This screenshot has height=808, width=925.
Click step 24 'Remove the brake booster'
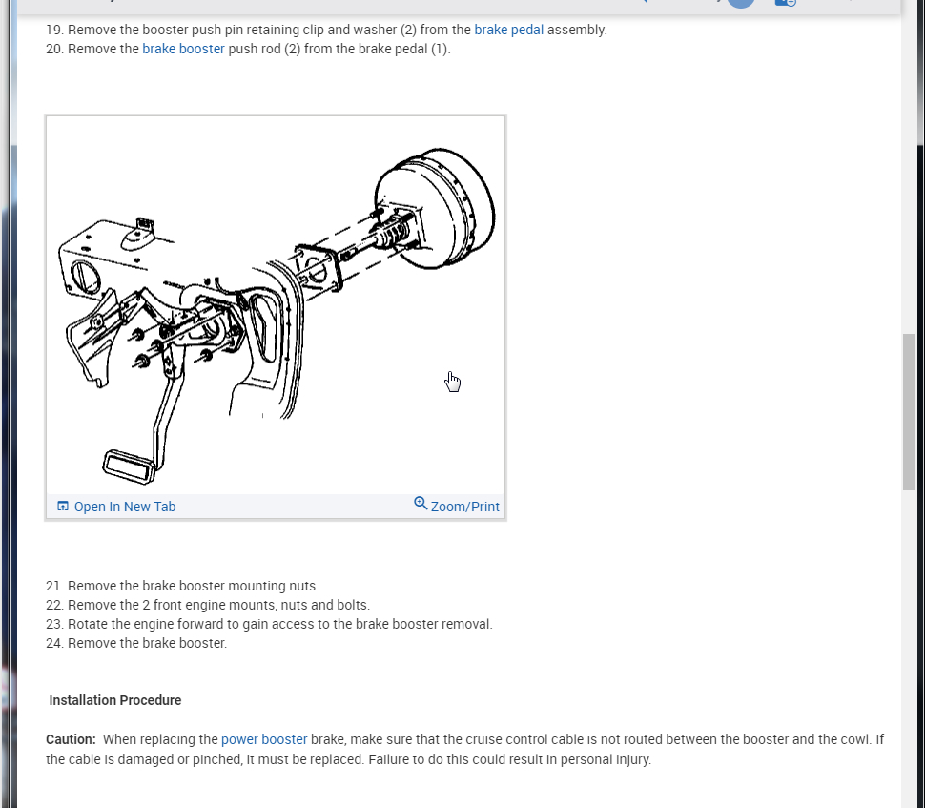pyautogui.click(x=136, y=643)
